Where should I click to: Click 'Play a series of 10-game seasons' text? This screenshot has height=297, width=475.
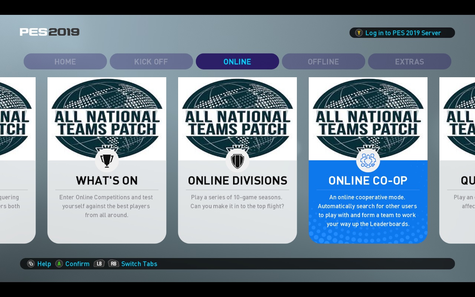click(237, 202)
